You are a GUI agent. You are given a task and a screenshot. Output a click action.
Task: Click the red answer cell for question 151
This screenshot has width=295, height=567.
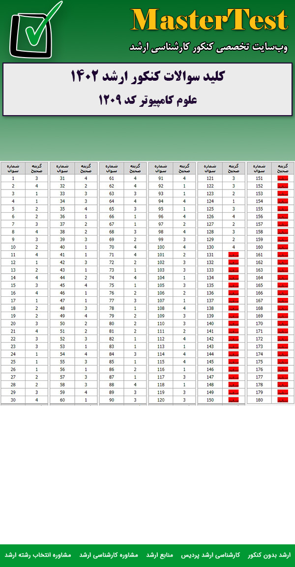click(283, 178)
